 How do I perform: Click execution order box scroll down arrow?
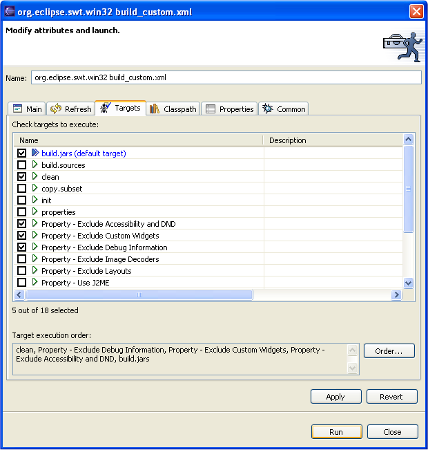pos(352,368)
